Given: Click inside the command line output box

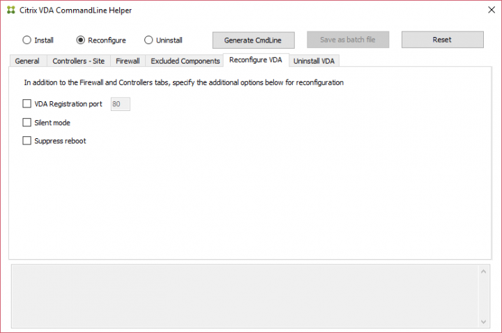Looking at the screenshot, I should (x=244, y=296).
